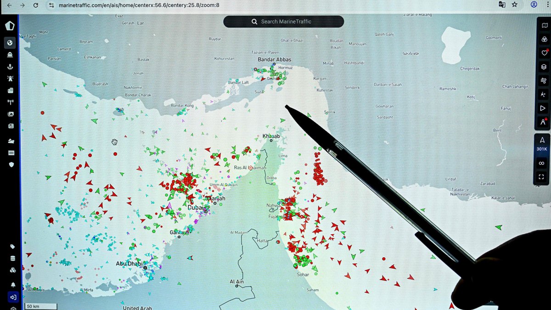Click the lighthouse icon in left sidebar

click(10, 79)
